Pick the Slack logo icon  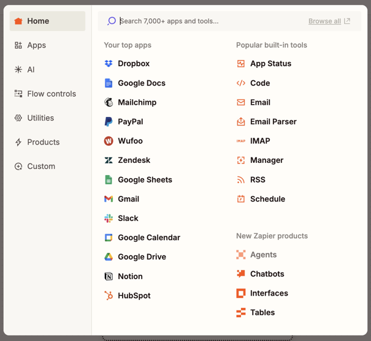[x=109, y=218]
